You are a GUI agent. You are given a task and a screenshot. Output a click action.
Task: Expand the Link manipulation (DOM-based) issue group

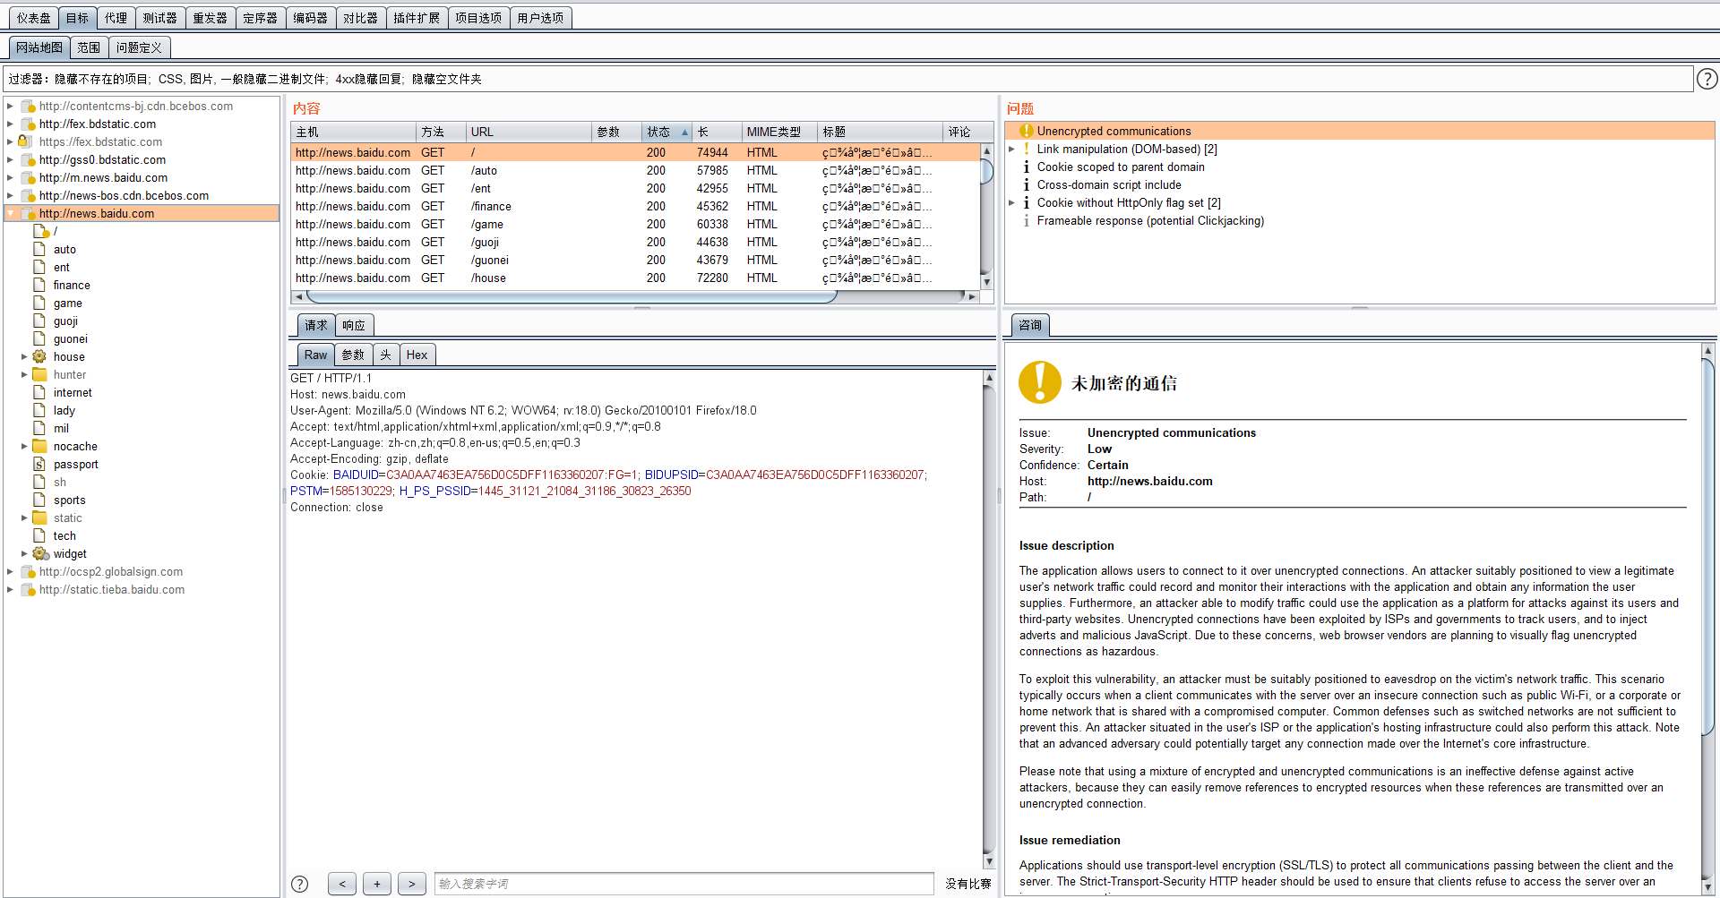pyautogui.click(x=1011, y=149)
